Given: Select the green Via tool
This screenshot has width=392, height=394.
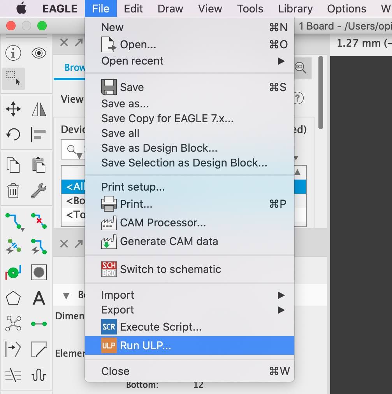Looking at the screenshot, I should tap(13, 272).
